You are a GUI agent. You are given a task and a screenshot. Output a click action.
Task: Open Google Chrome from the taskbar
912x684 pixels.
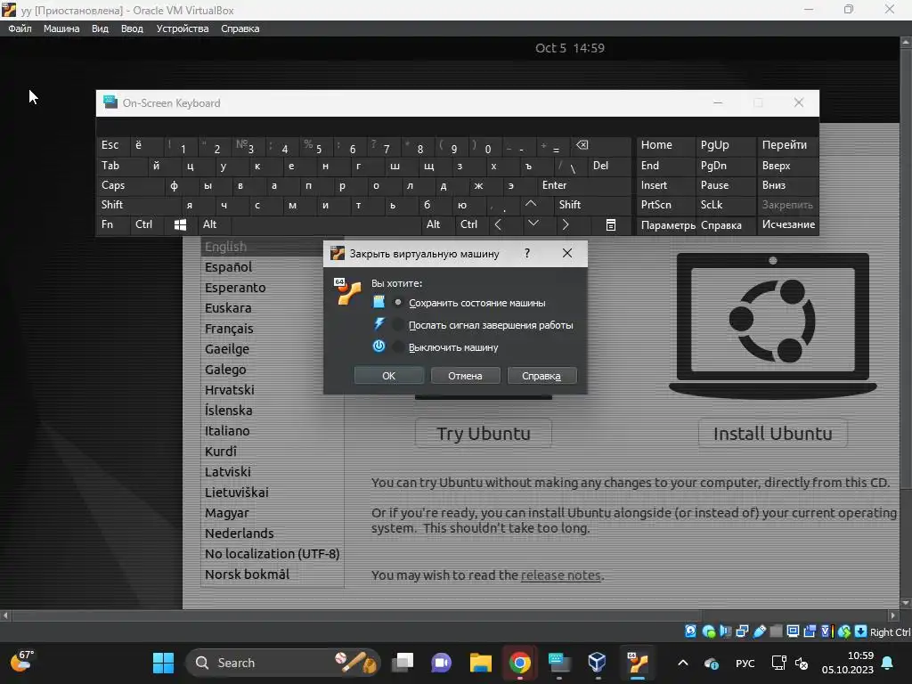coord(519,663)
